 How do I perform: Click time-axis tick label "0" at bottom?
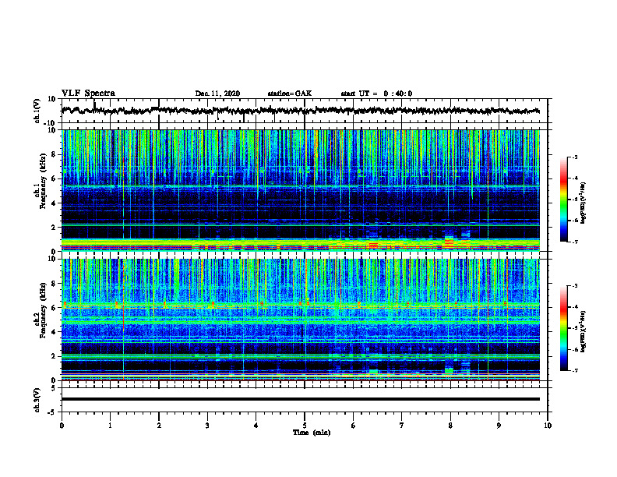tap(62, 426)
